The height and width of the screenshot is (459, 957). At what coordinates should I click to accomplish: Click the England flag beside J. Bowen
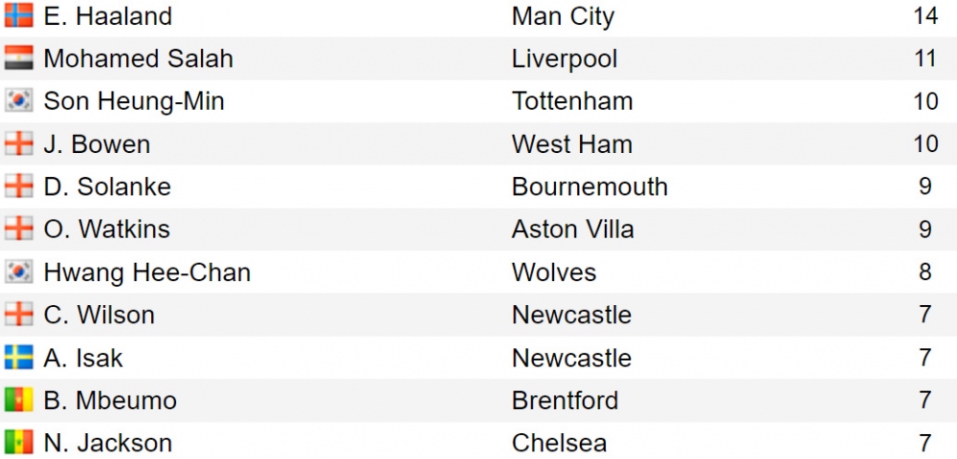point(18,144)
